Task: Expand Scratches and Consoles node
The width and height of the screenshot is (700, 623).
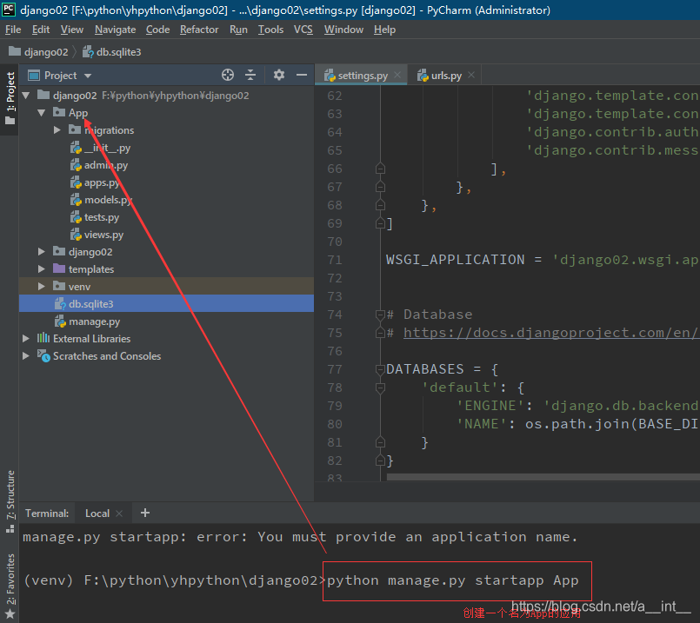Action: click(26, 356)
